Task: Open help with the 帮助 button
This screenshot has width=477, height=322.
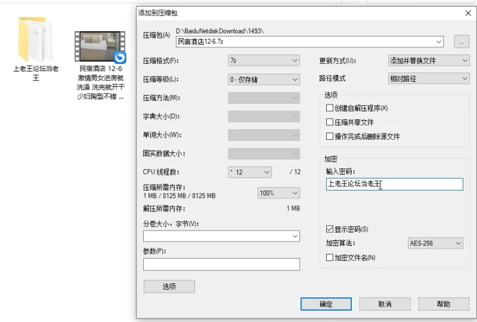Action: [443, 304]
